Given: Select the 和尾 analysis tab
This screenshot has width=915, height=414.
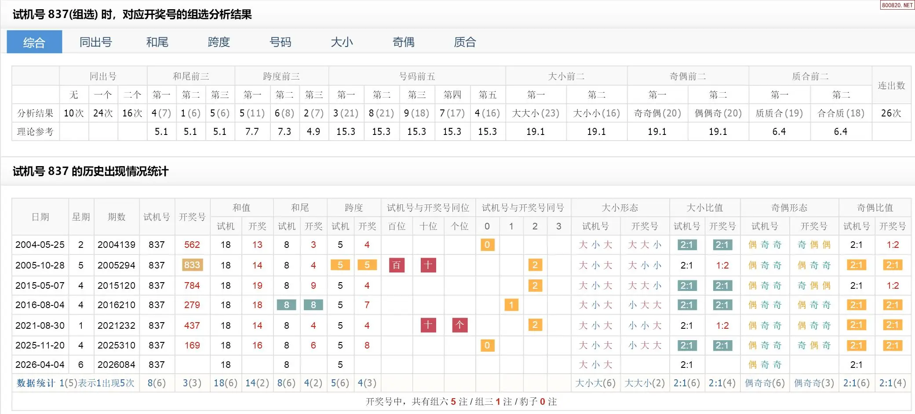Looking at the screenshot, I should tap(157, 42).
